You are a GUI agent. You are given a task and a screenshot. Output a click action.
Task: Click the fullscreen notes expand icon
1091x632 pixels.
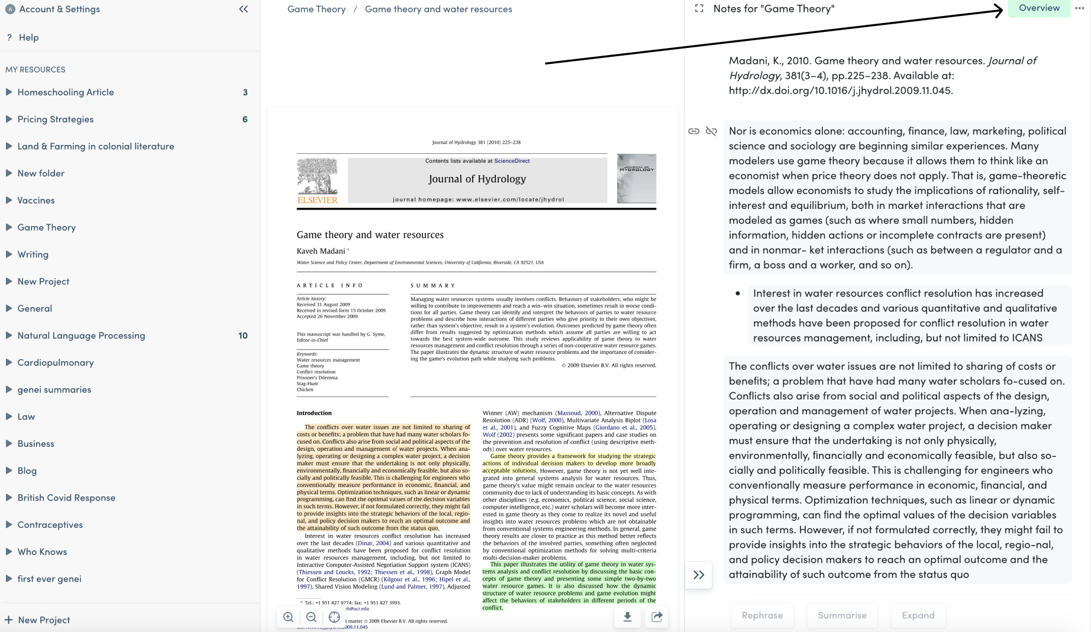pyautogui.click(x=699, y=8)
